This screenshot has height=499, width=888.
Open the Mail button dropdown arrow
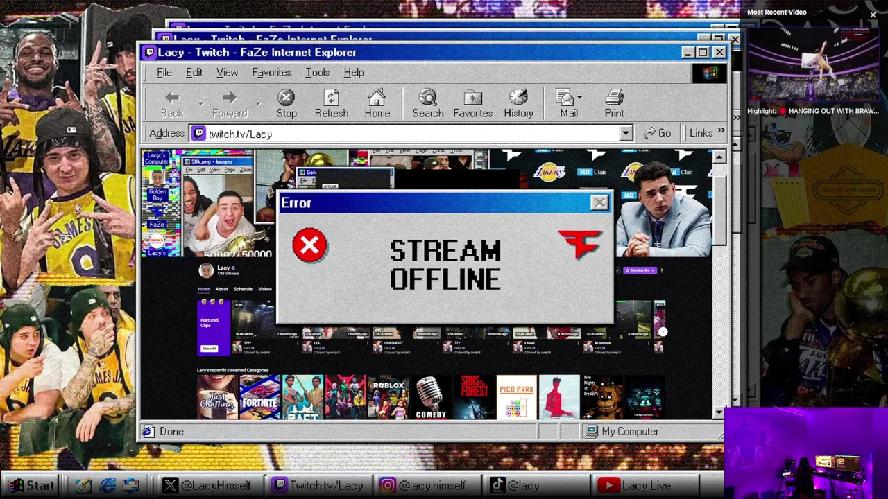[579, 98]
